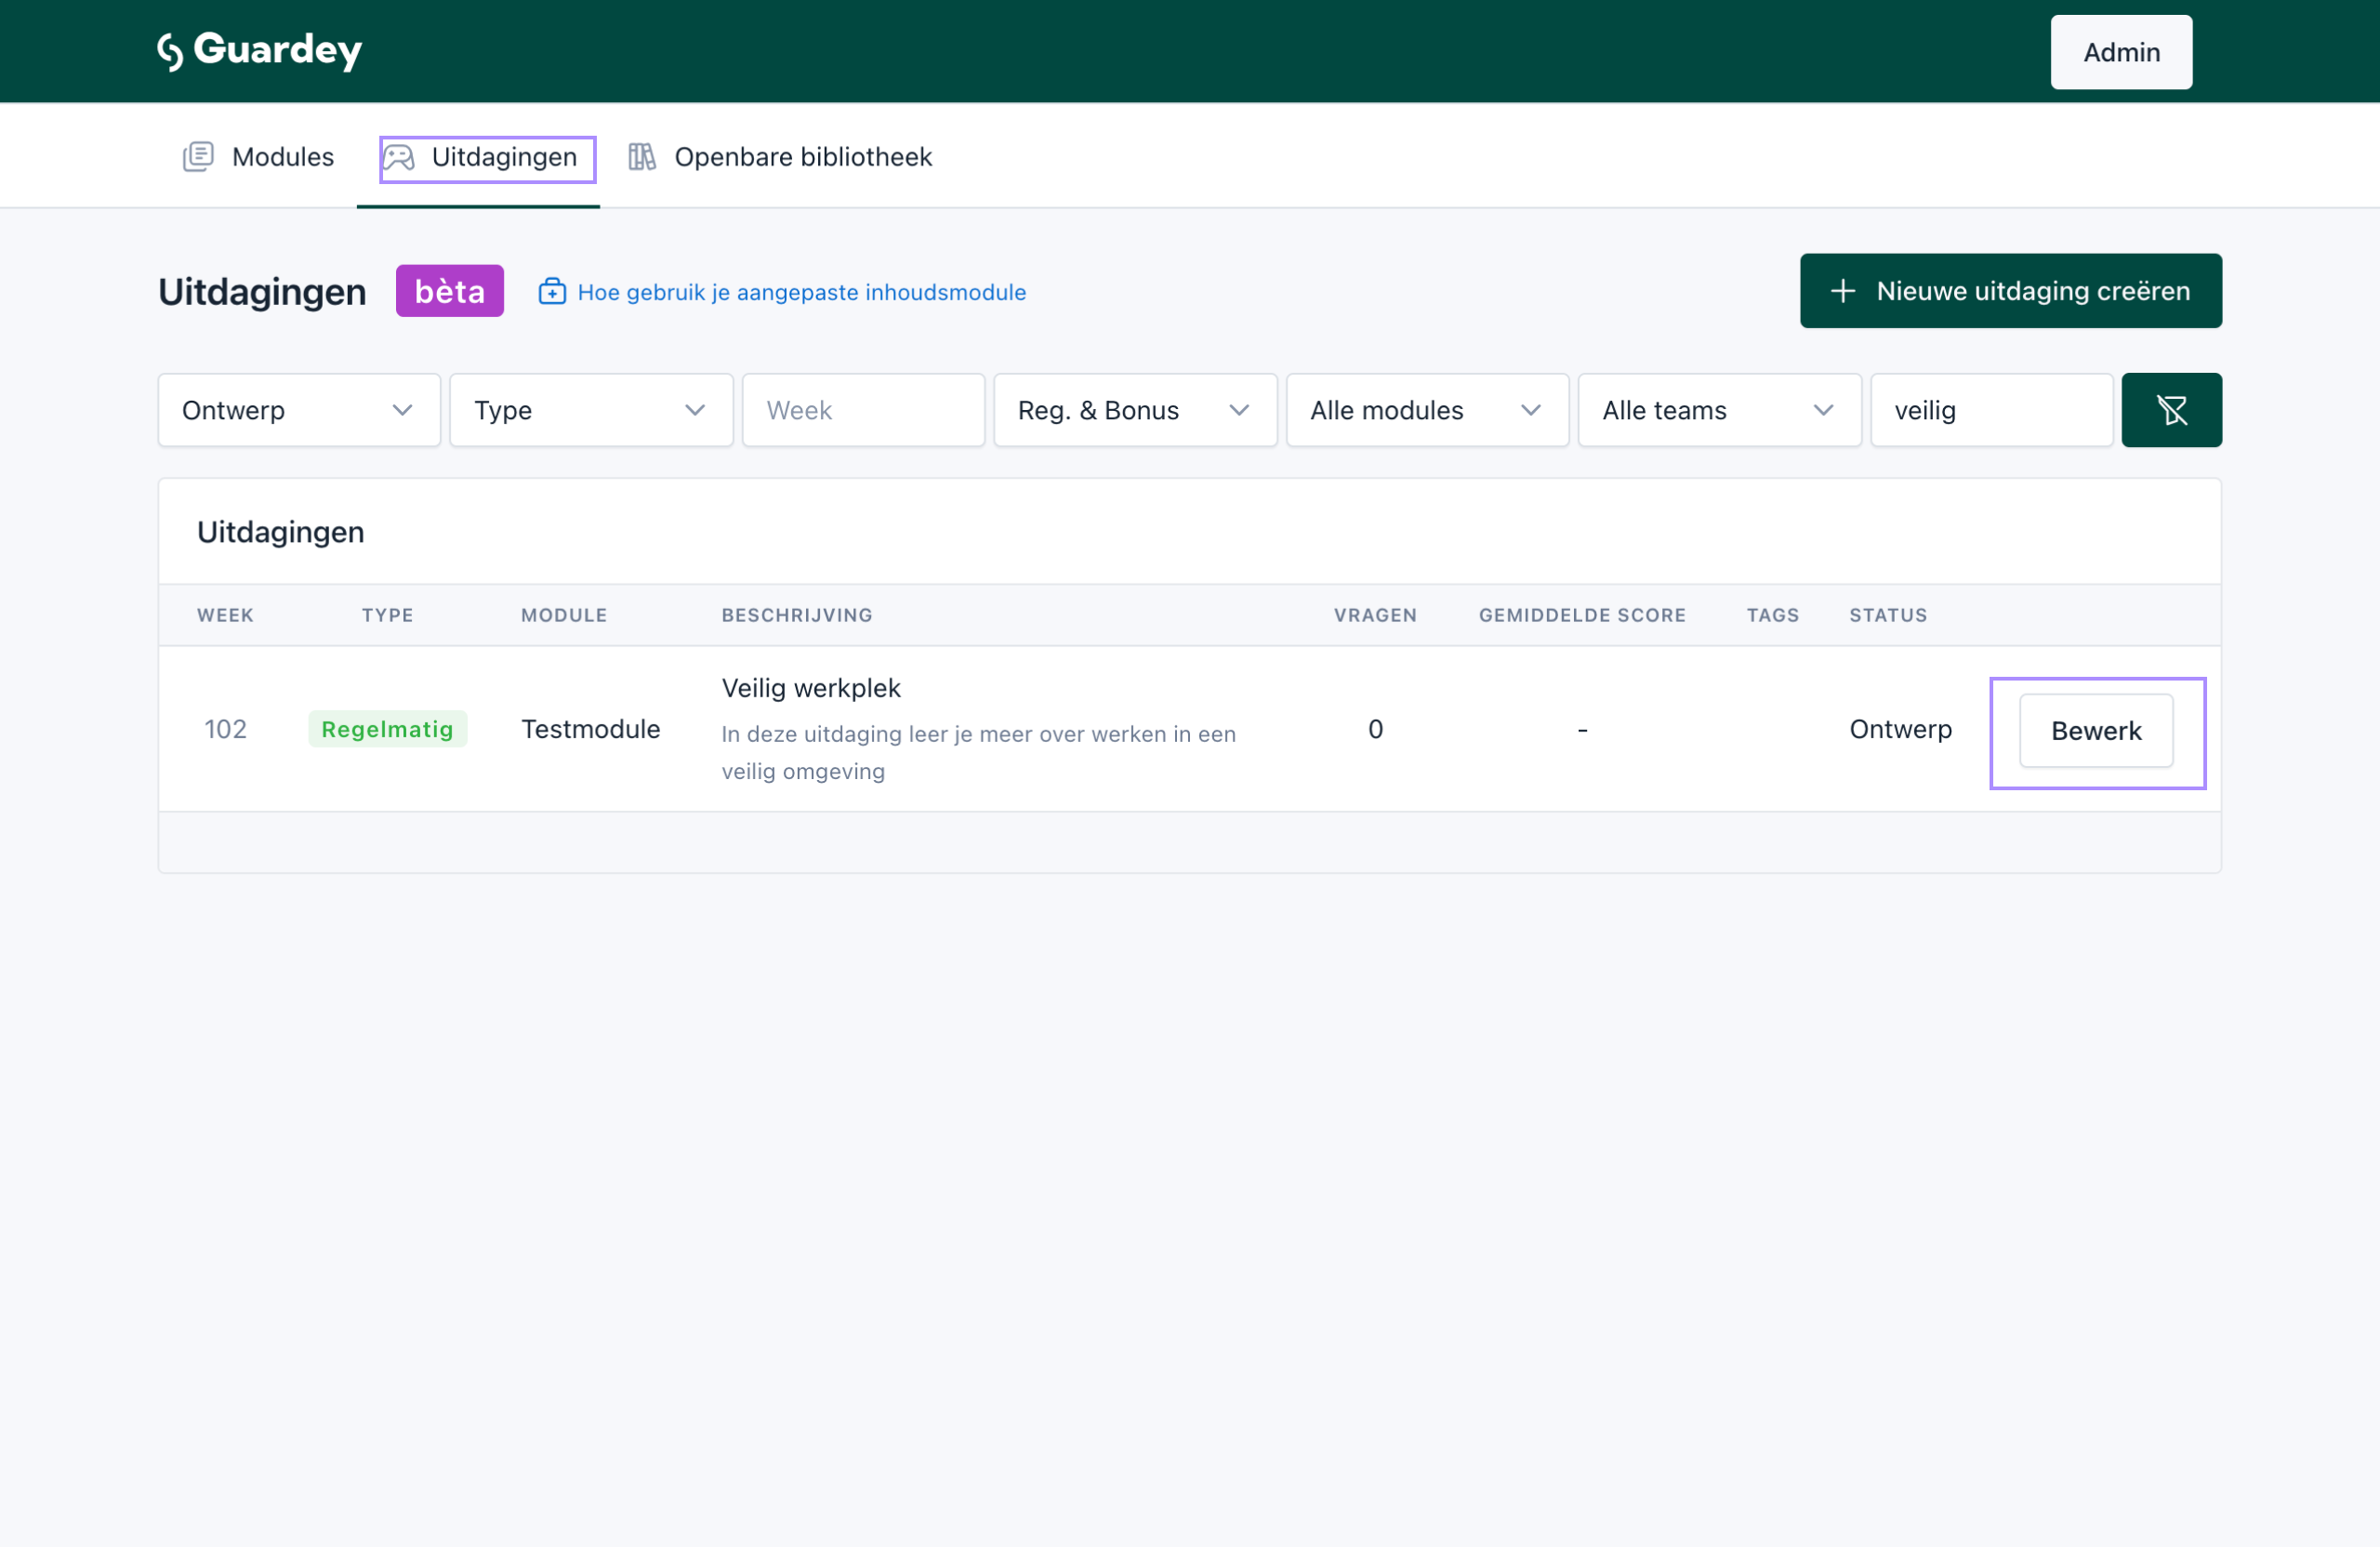This screenshot has height=1547, width=2380.
Task: Click the Regelmatig type badge
Action: [x=387, y=729]
